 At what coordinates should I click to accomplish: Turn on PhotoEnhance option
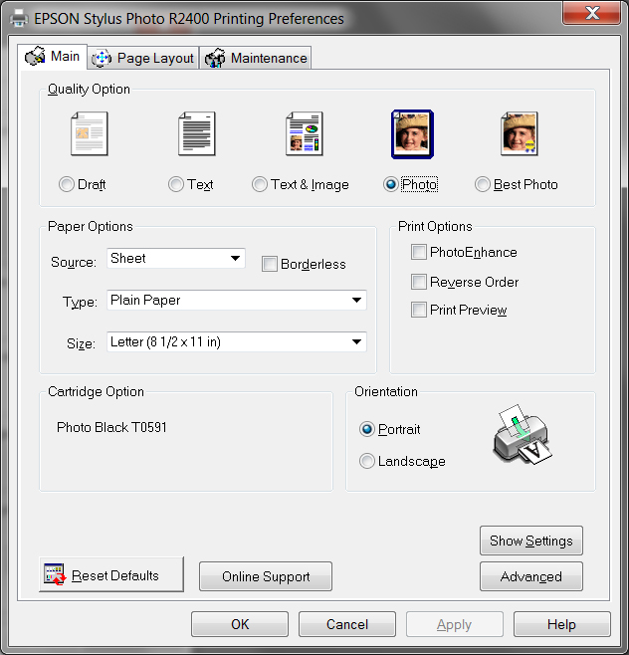[418, 252]
